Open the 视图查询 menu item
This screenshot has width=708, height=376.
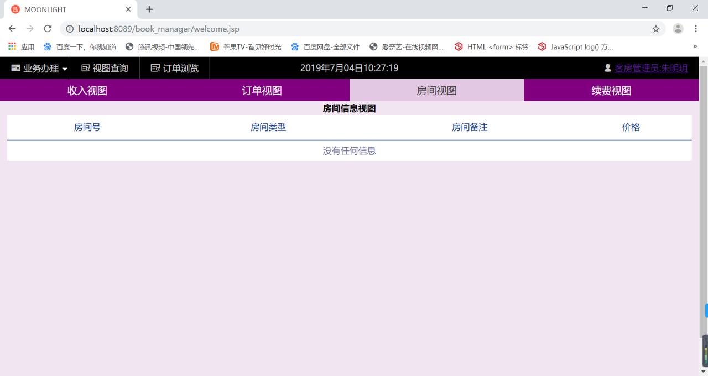click(x=105, y=68)
